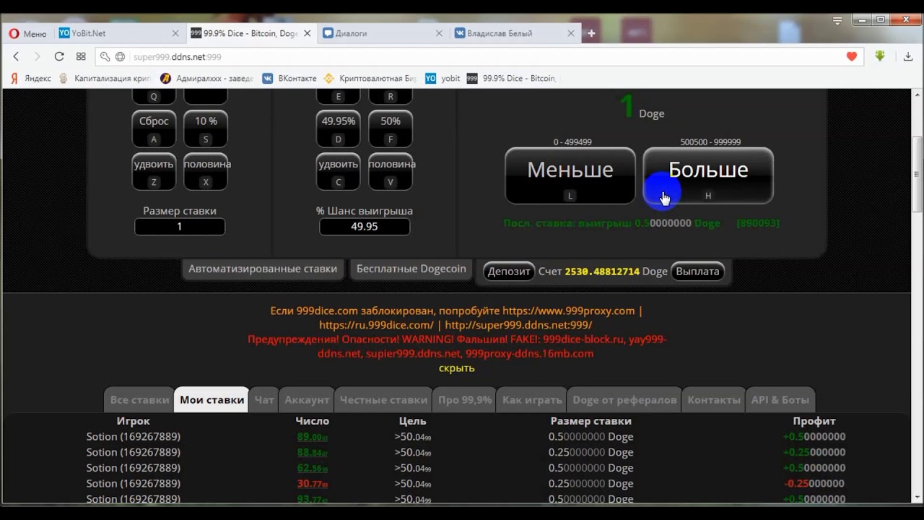Click the % Шанс выигрыша input field
The image size is (924, 520).
click(365, 227)
